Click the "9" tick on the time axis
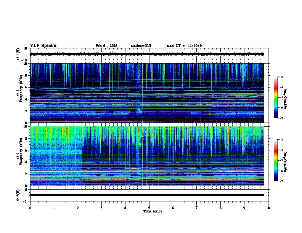The height and width of the screenshot is (233, 302). pyautogui.click(x=244, y=208)
